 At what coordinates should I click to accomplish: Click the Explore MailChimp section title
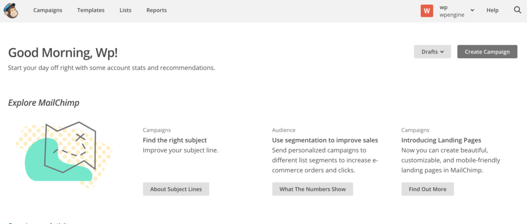44,103
